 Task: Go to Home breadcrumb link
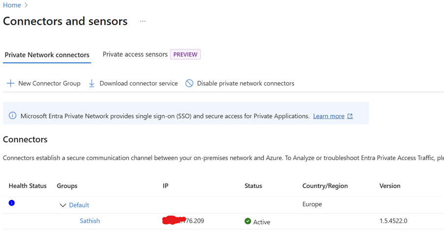pos(12,5)
